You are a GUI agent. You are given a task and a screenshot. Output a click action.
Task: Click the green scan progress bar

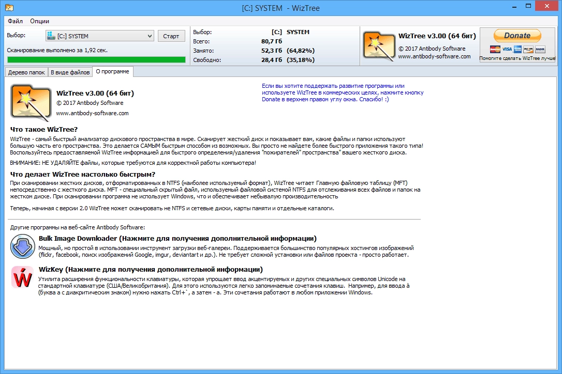[x=96, y=60]
